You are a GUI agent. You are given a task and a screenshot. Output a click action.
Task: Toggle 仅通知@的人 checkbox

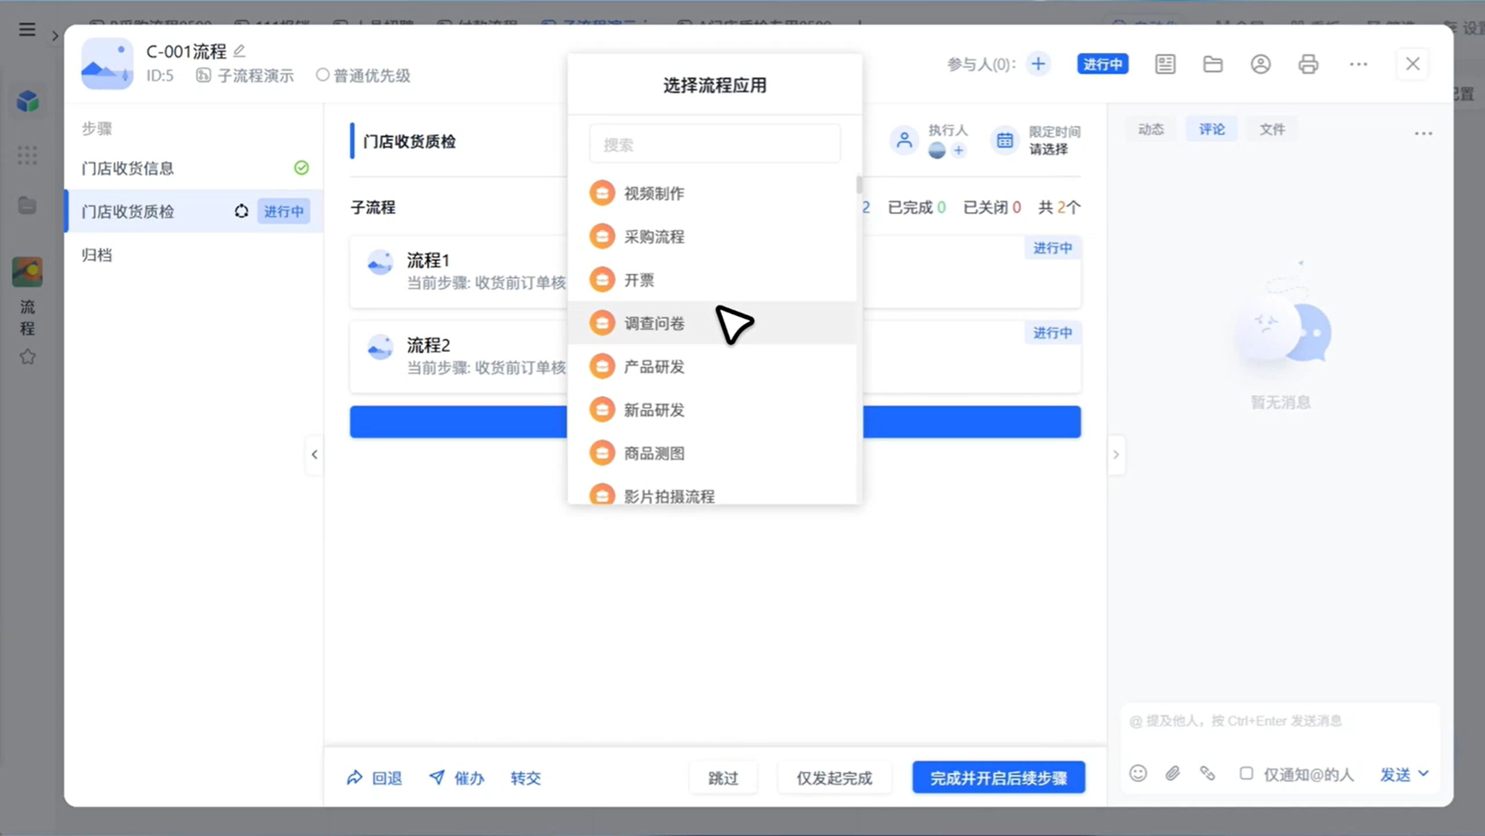(1245, 773)
